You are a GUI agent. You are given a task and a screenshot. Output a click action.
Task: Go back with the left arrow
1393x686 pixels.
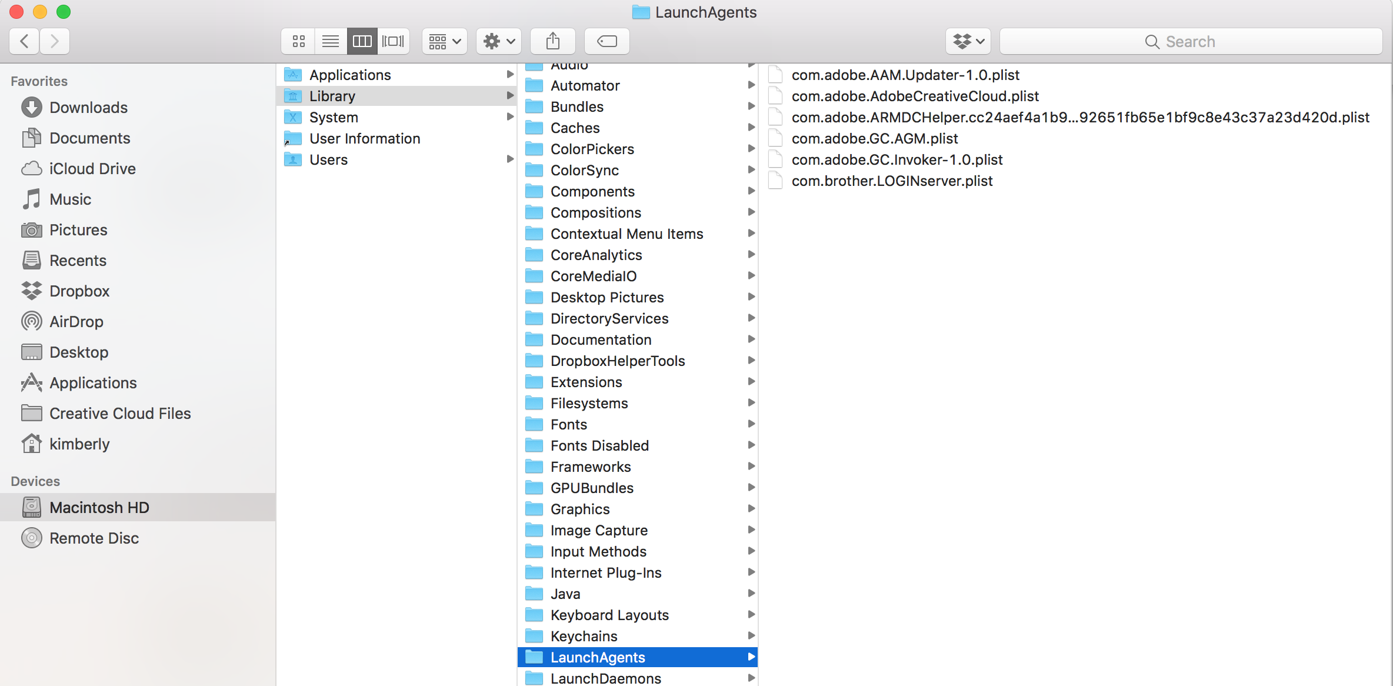(25, 41)
